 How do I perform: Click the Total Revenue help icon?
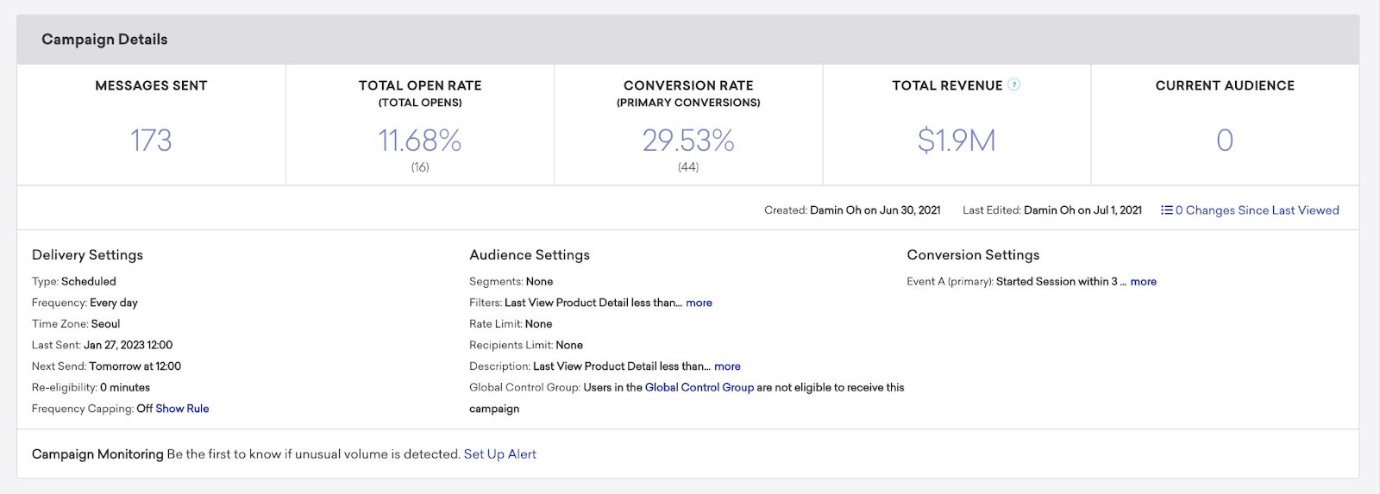point(1014,84)
